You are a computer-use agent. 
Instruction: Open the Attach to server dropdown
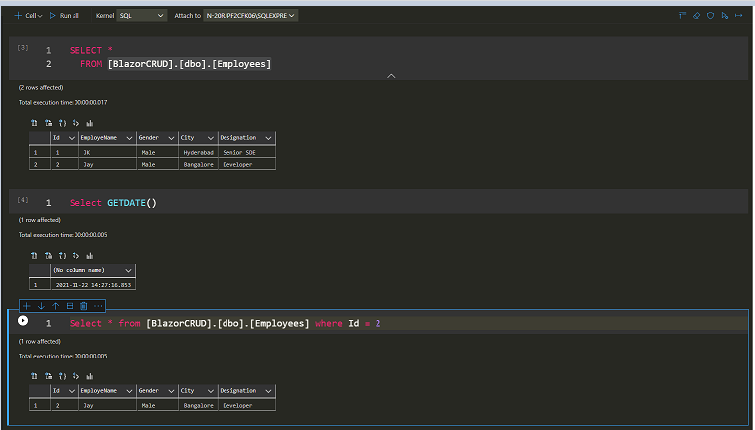click(x=250, y=16)
